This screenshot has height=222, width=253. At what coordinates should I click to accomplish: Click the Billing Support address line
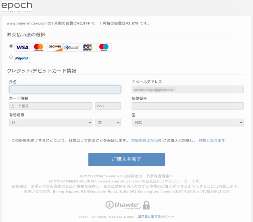click(x=126, y=192)
